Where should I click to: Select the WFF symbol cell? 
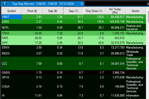(12, 43)
